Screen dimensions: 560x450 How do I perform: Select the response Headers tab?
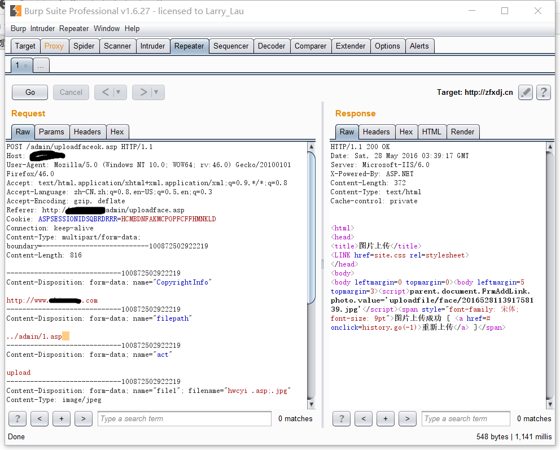tap(377, 132)
